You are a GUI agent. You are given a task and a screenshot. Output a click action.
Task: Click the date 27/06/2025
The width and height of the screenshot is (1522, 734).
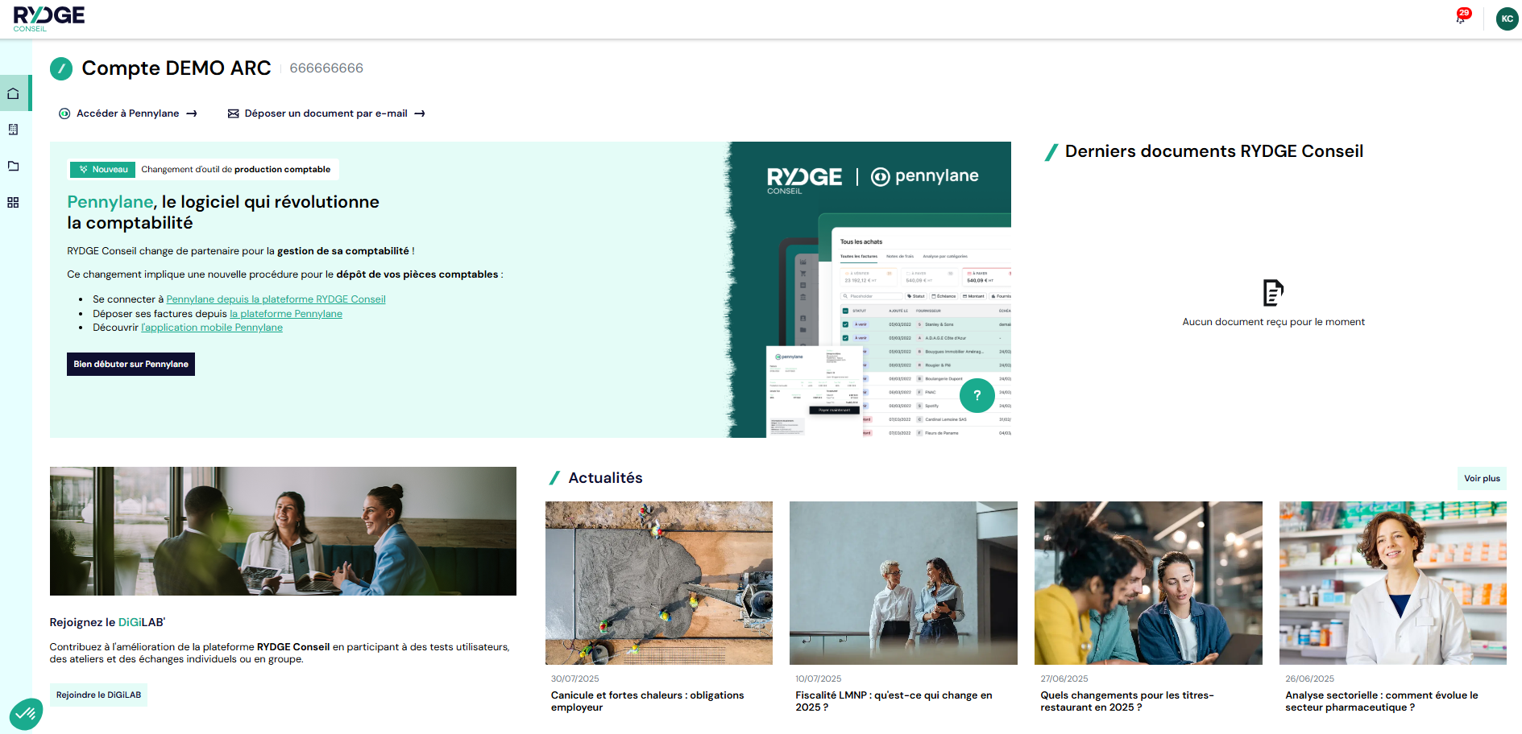click(1064, 678)
